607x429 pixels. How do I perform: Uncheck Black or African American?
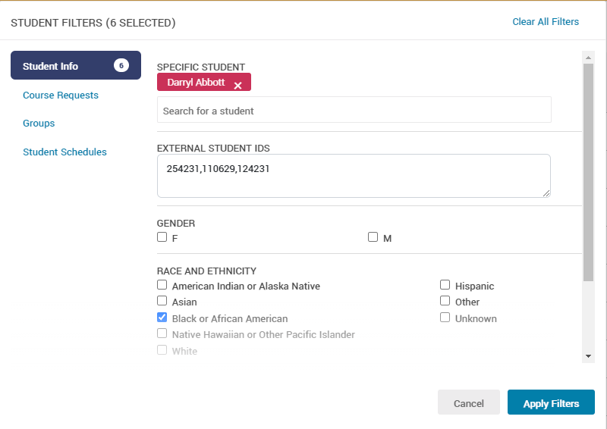[x=162, y=318]
